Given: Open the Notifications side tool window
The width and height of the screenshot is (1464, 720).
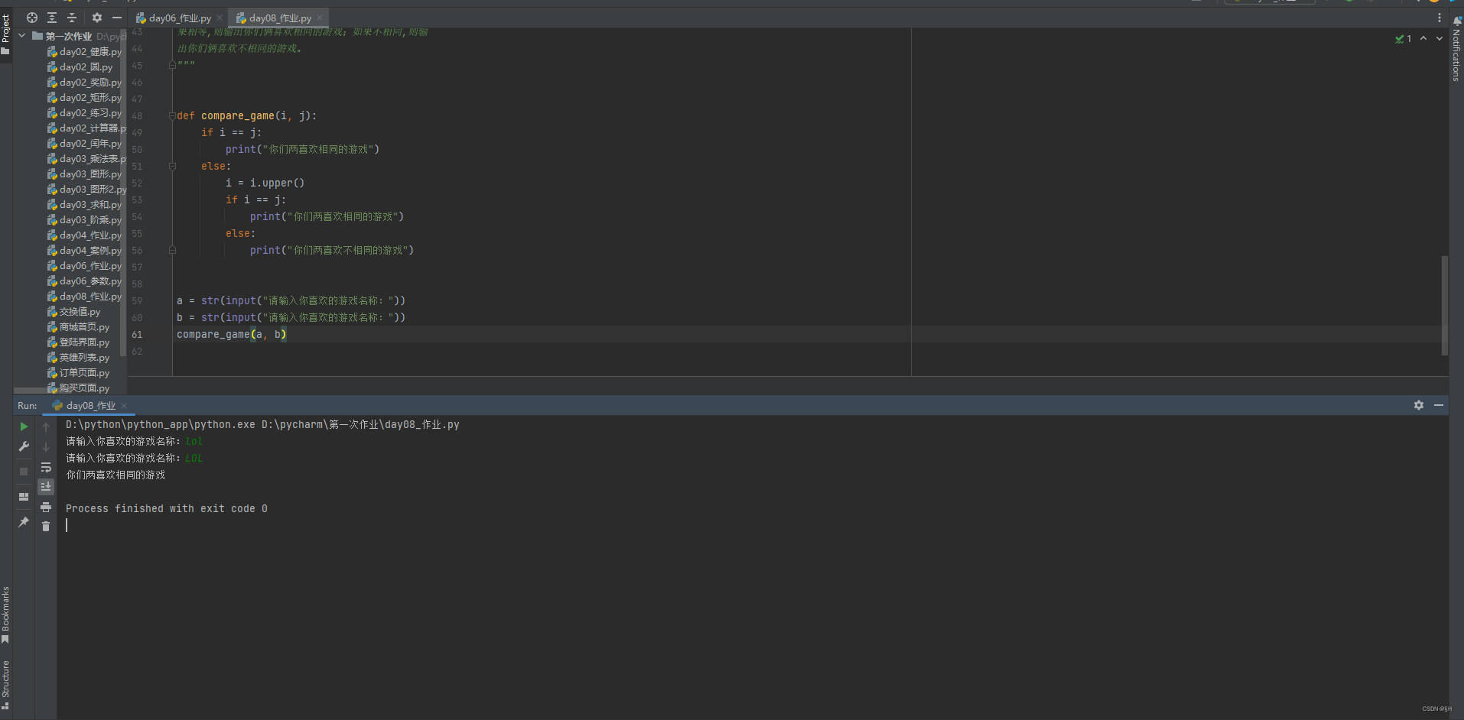Looking at the screenshot, I should click(1456, 50).
